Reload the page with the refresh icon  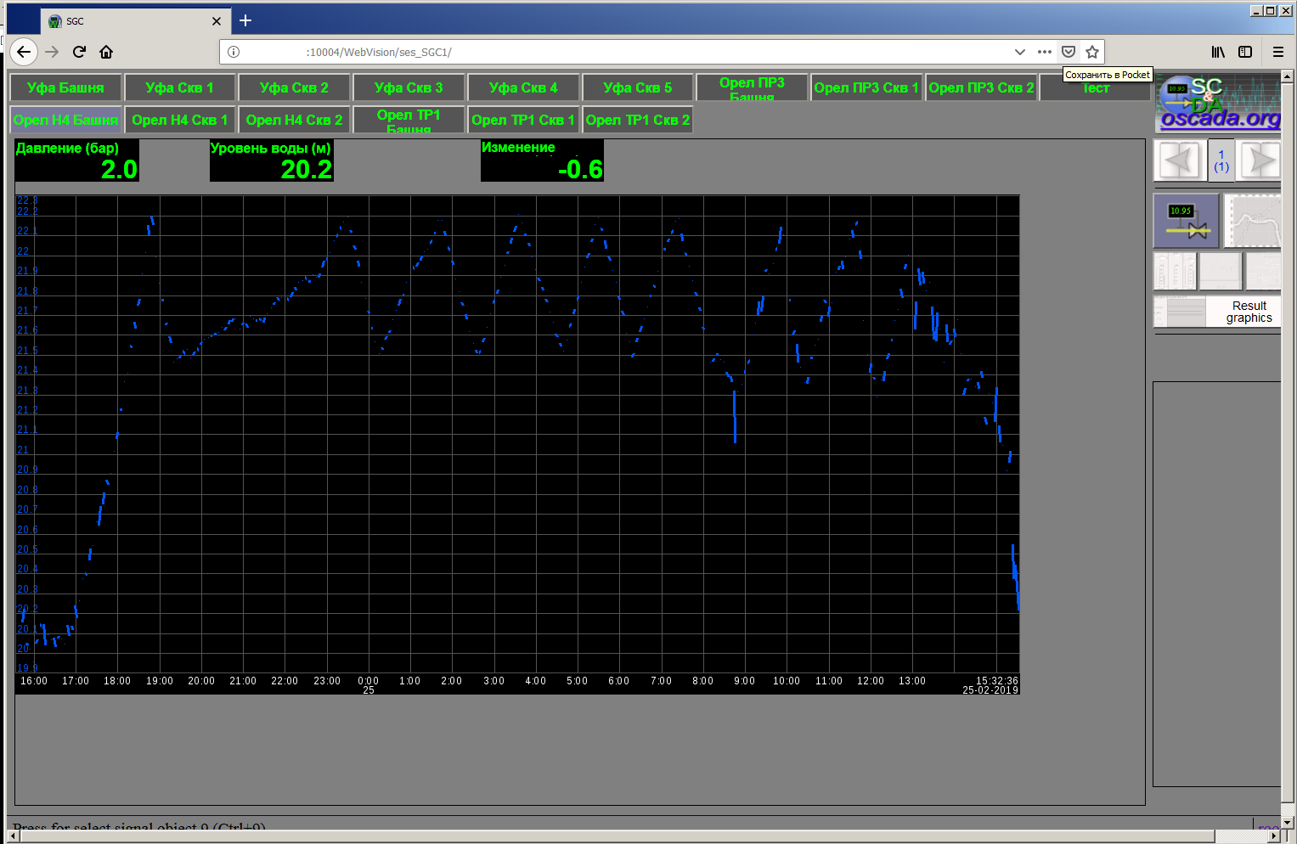pos(79,52)
